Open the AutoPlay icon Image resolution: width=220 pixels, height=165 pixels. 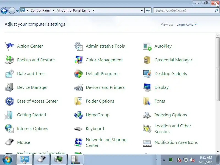(x=147, y=46)
